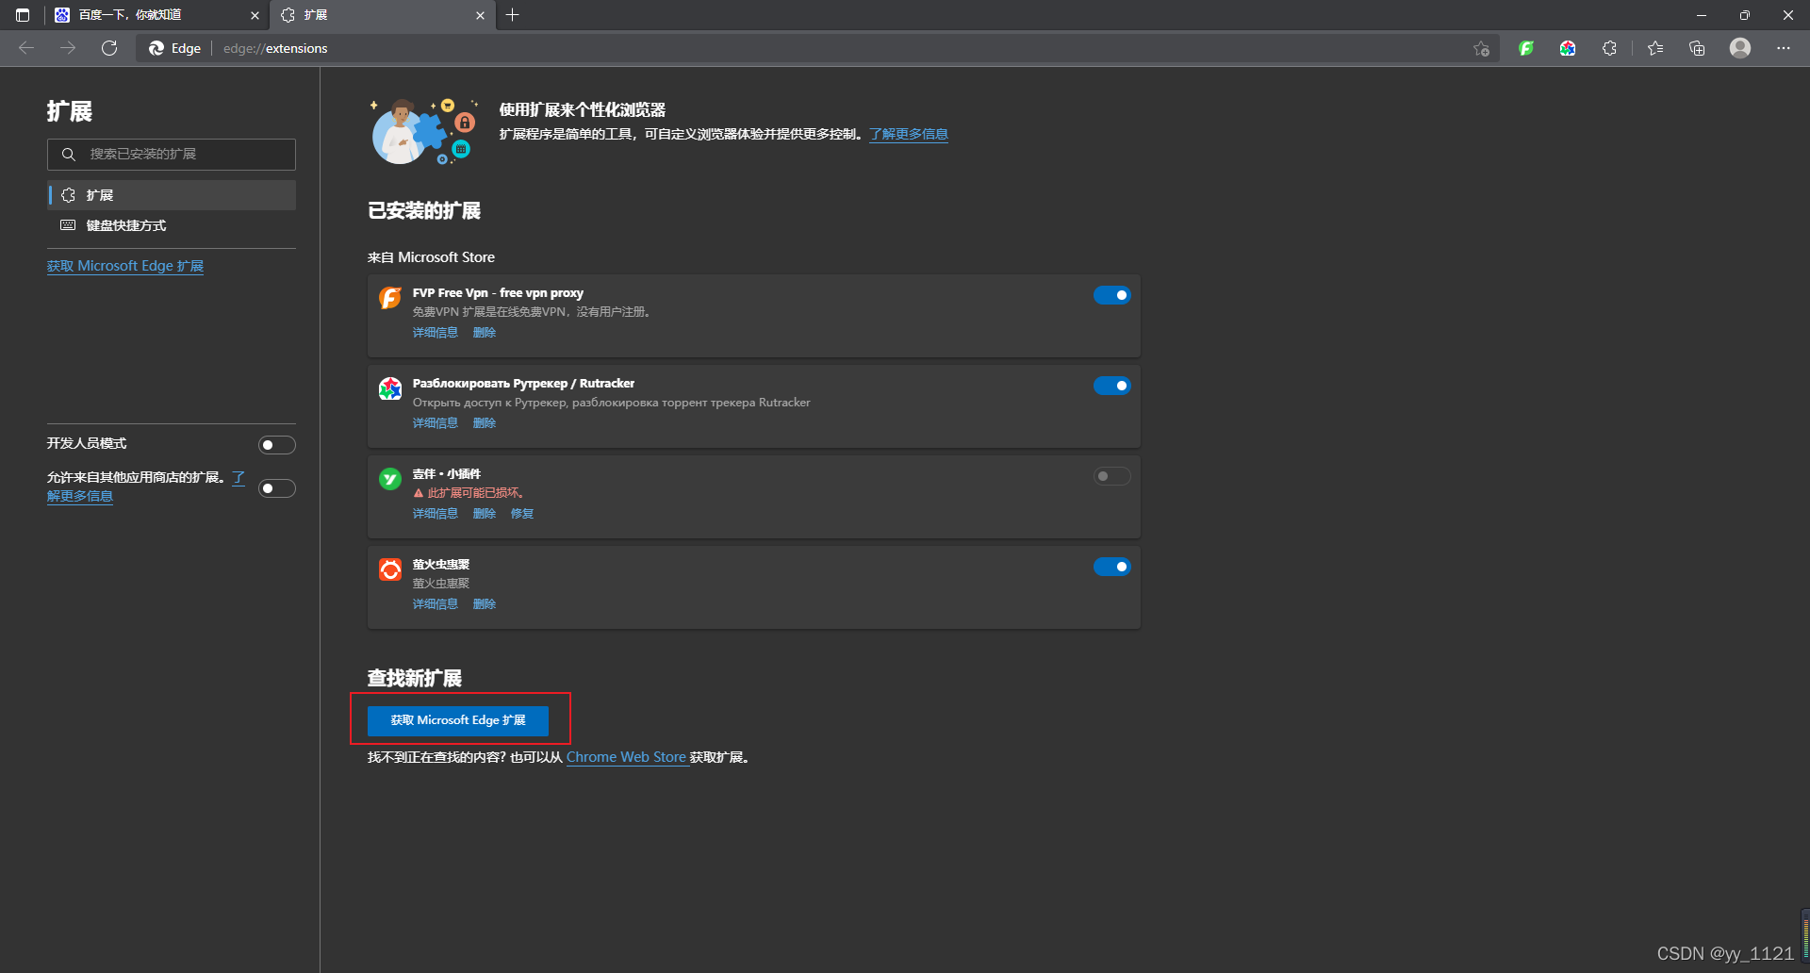
Task: Open a new tab
Action: click(513, 15)
